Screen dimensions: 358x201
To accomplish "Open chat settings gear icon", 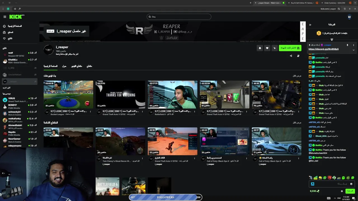I will pos(342,191).
